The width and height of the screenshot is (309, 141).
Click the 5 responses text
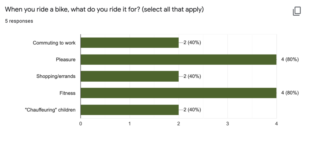tap(19, 21)
